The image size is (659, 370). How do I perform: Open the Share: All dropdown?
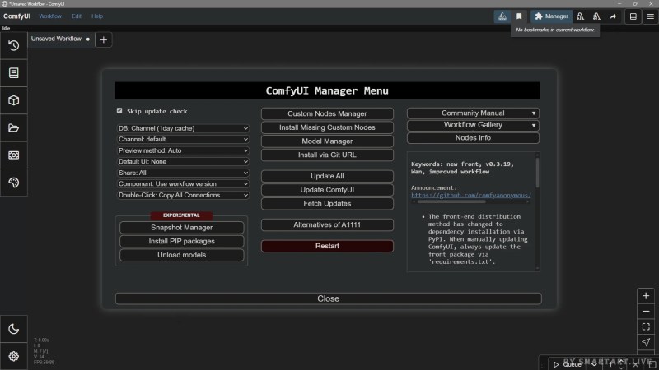[183, 173]
